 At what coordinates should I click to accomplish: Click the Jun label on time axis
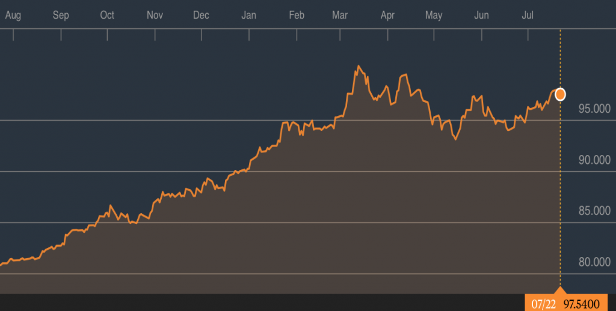[x=481, y=16]
